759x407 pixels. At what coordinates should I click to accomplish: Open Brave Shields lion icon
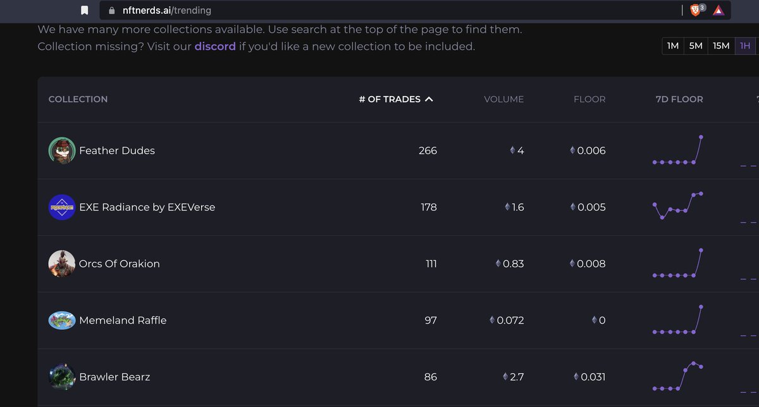[x=696, y=10]
